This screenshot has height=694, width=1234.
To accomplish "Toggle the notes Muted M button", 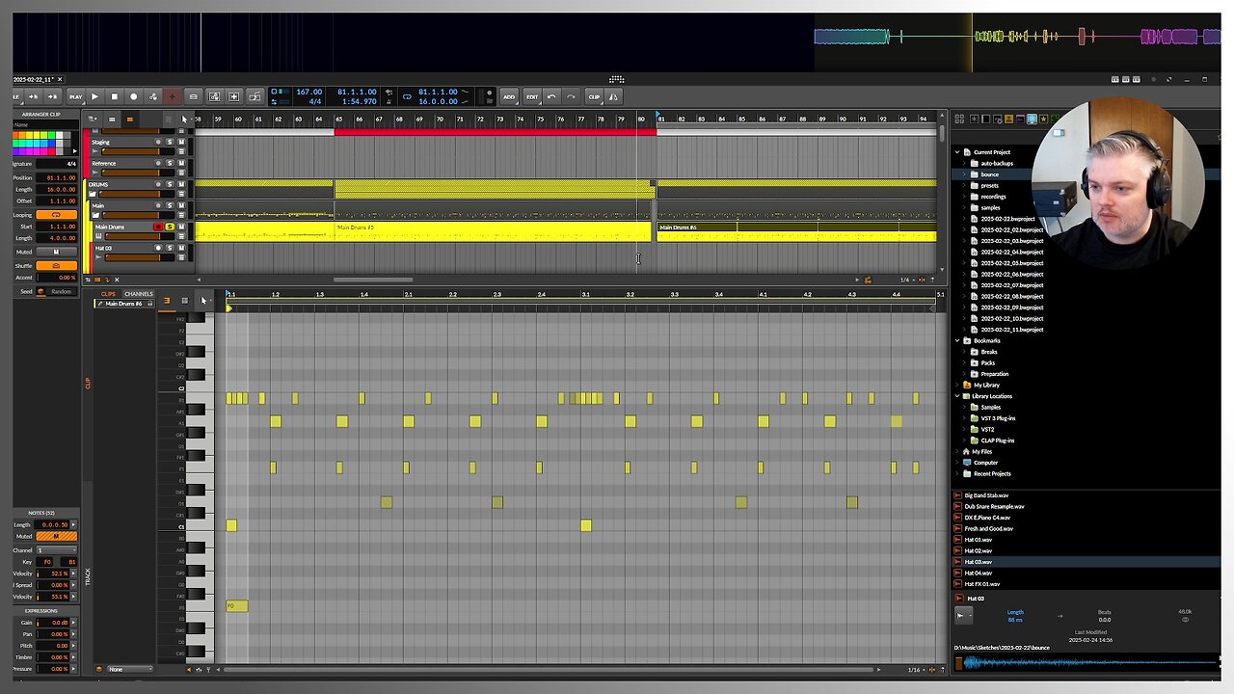I will pyautogui.click(x=56, y=536).
